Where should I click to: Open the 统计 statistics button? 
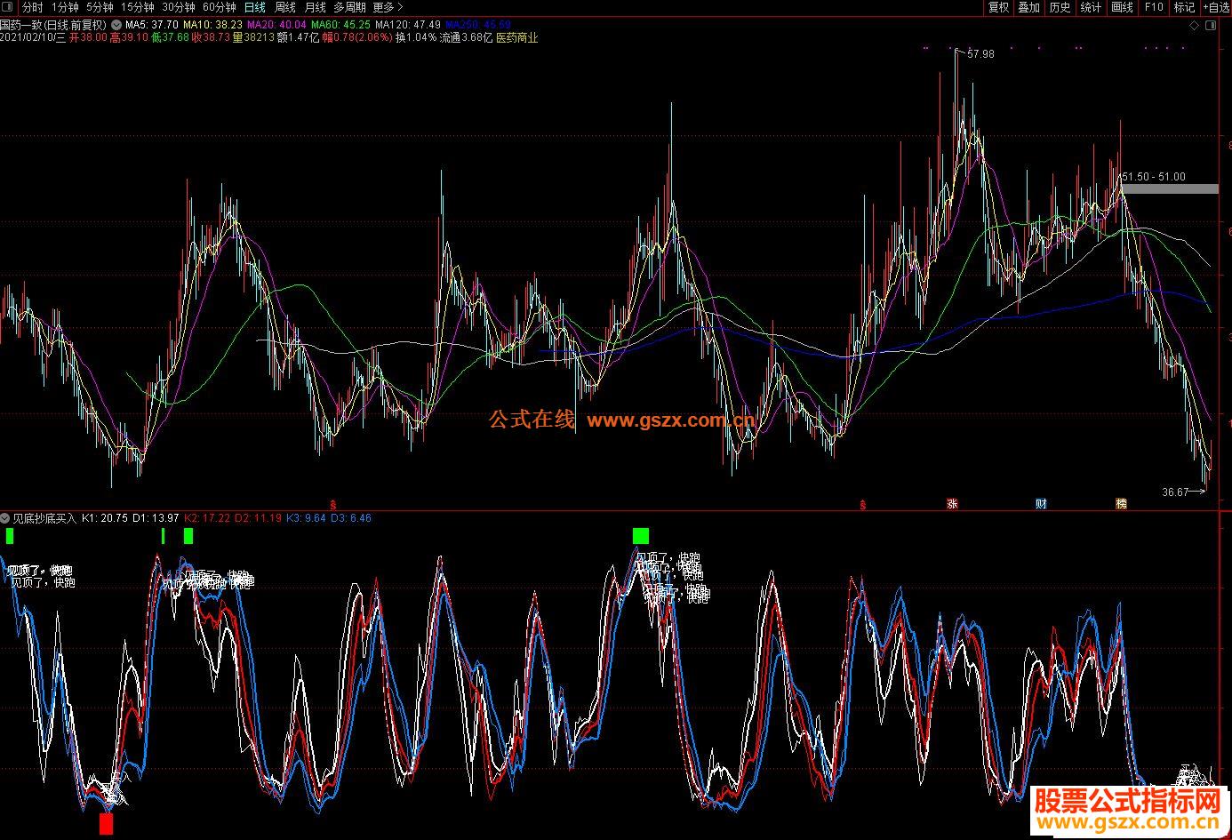click(1092, 7)
